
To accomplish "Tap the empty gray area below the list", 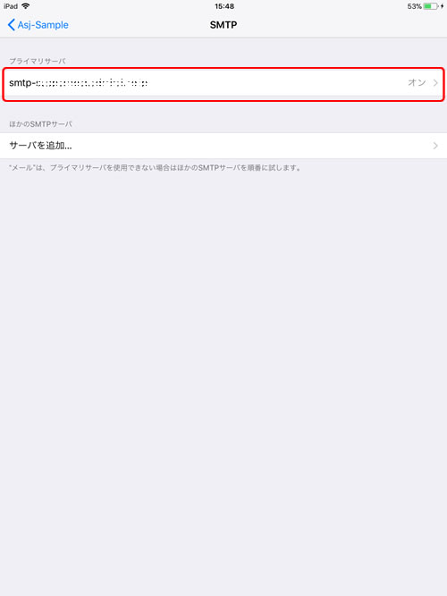I will click(223, 380).
